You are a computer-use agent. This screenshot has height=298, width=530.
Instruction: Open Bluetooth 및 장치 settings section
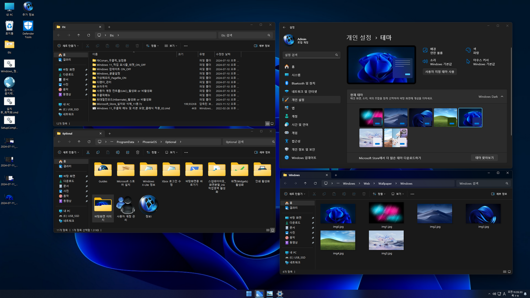coord(303,83)
